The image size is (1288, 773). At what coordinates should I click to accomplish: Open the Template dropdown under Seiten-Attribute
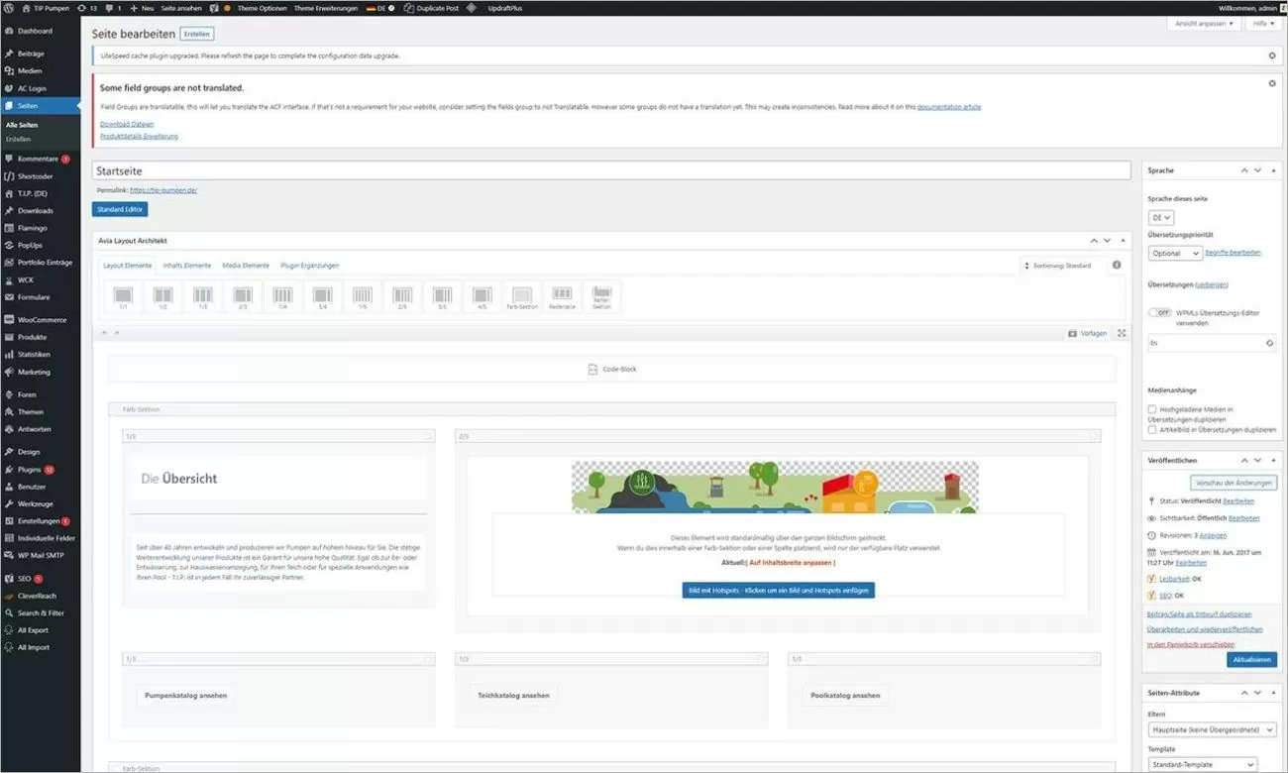1201,764
